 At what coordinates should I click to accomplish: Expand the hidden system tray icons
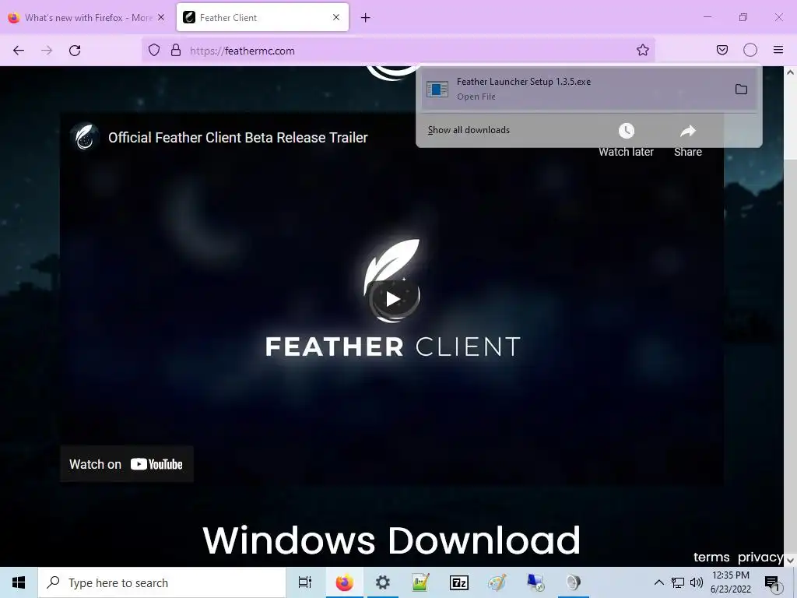[658, 582]
